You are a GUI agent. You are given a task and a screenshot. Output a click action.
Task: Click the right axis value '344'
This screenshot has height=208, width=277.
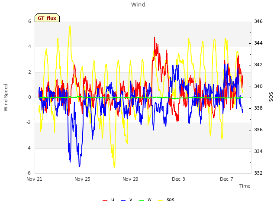pos(258,43)
